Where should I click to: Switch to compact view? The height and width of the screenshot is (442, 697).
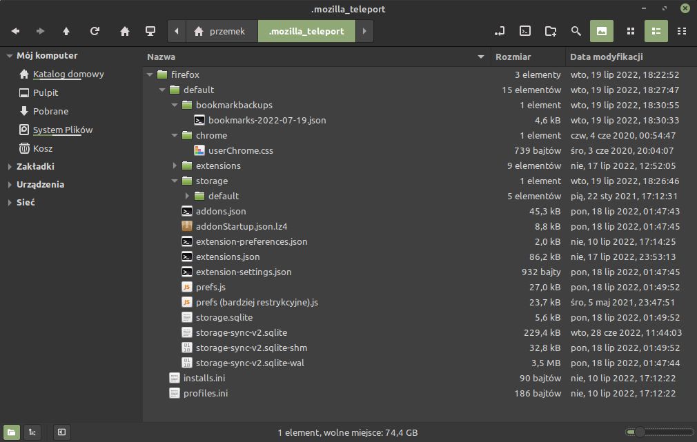point(682,31)
